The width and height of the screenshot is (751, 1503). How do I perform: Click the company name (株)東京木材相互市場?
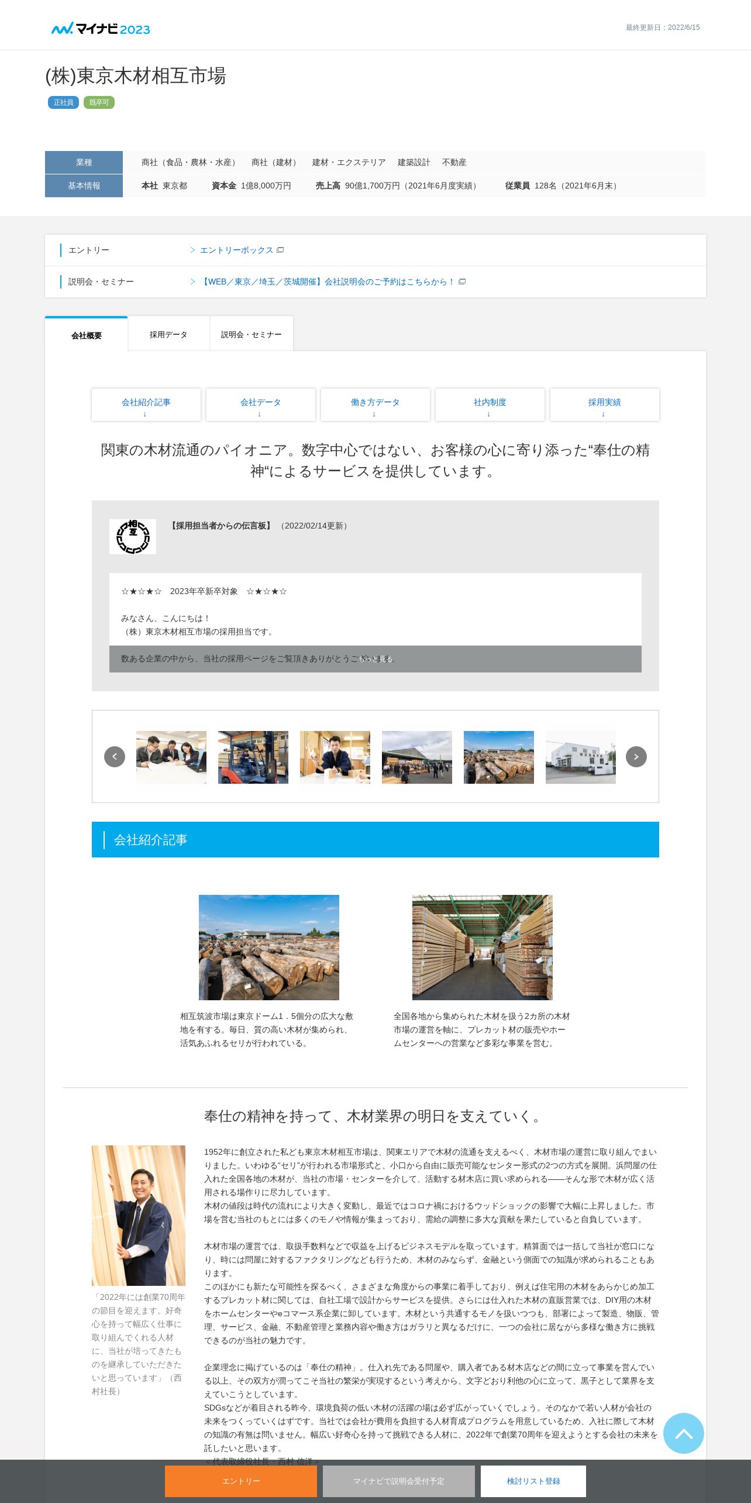coord(136,76)
